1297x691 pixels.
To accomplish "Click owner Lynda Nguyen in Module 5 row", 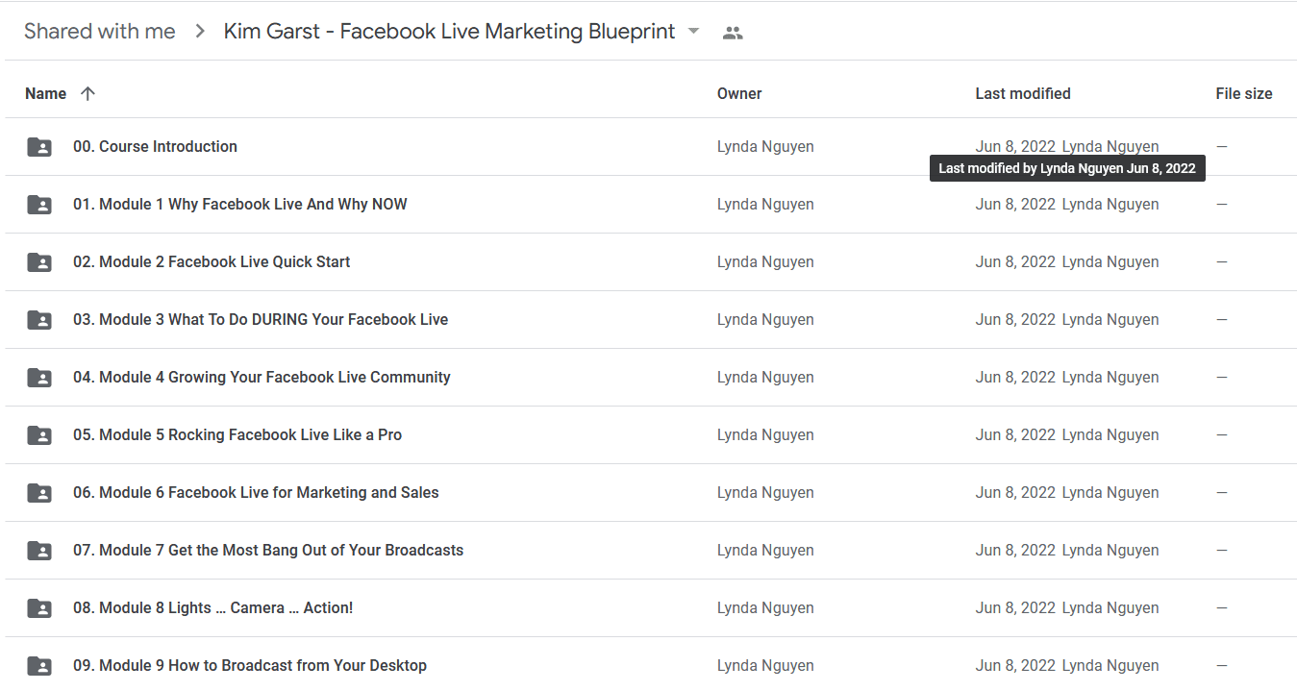I will (765, 434).
